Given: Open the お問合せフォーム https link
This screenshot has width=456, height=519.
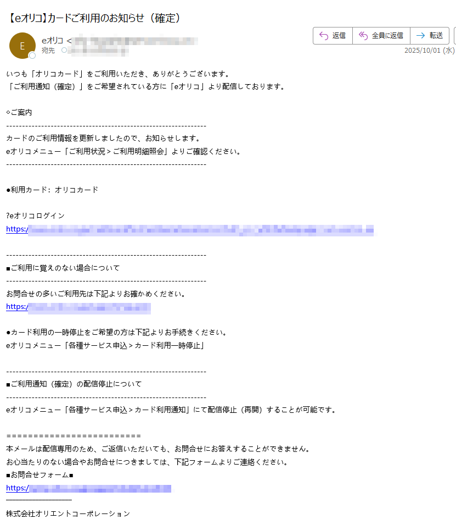Looking at the screenshot, I should click(88, 488).
